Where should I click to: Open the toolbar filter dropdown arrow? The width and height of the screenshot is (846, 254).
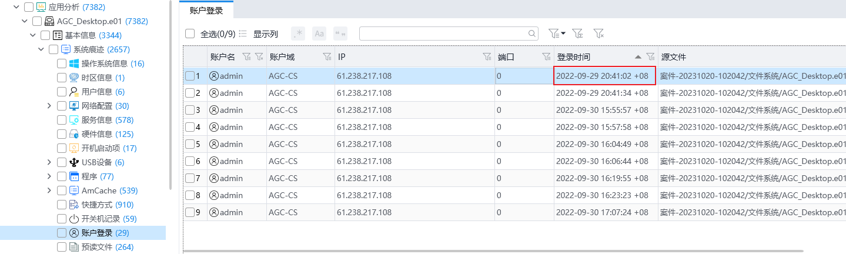563,34
